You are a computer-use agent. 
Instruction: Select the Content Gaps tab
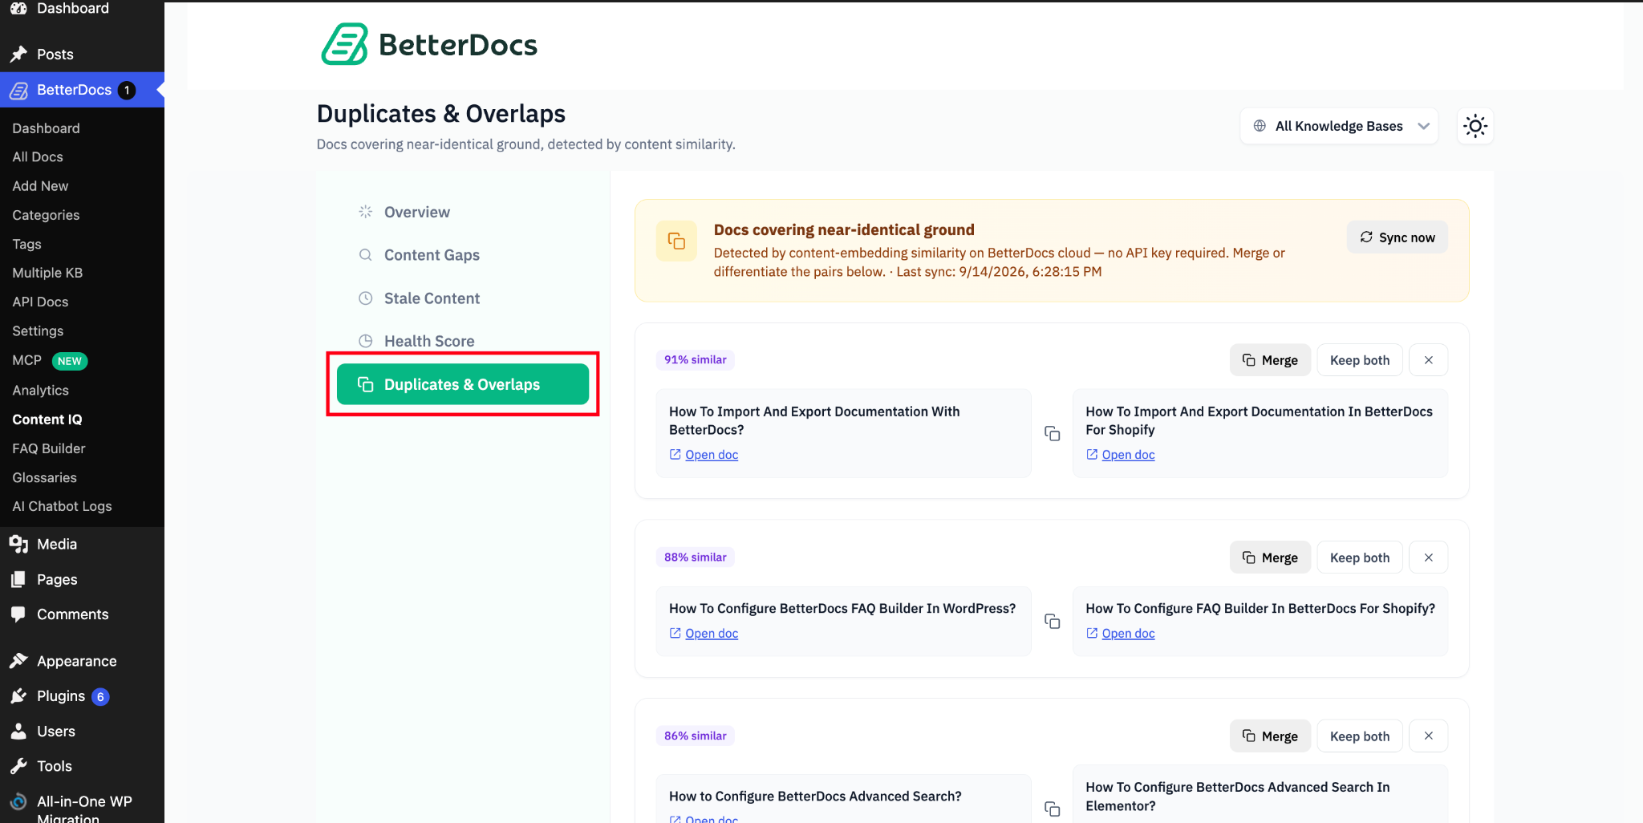[463, 255]
